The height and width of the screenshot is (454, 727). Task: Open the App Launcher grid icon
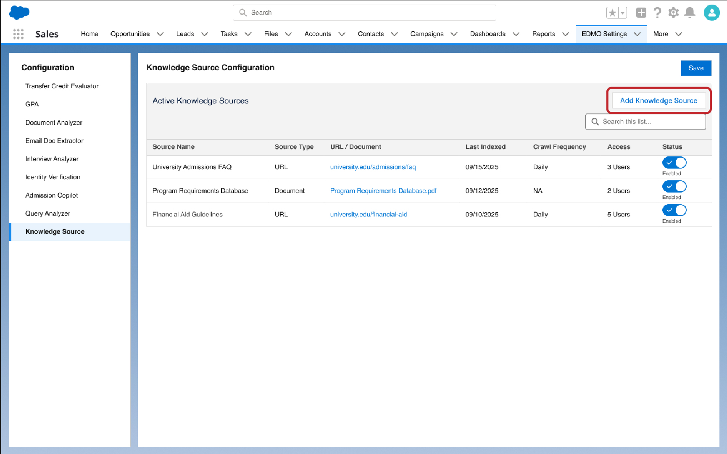[x=18, y=34]
